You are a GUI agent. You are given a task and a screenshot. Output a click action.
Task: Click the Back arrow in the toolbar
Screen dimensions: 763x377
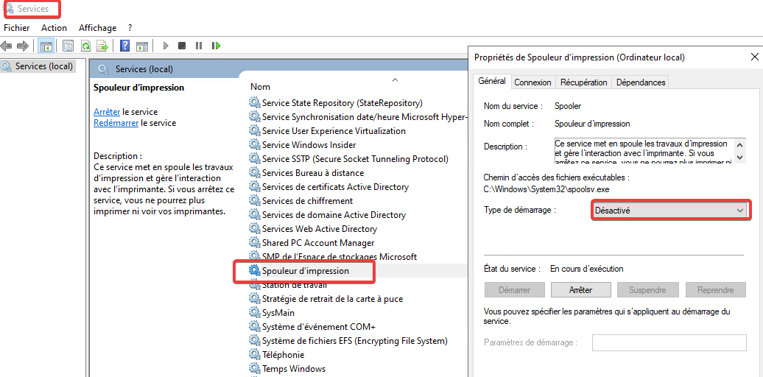[x=7, y=46]
